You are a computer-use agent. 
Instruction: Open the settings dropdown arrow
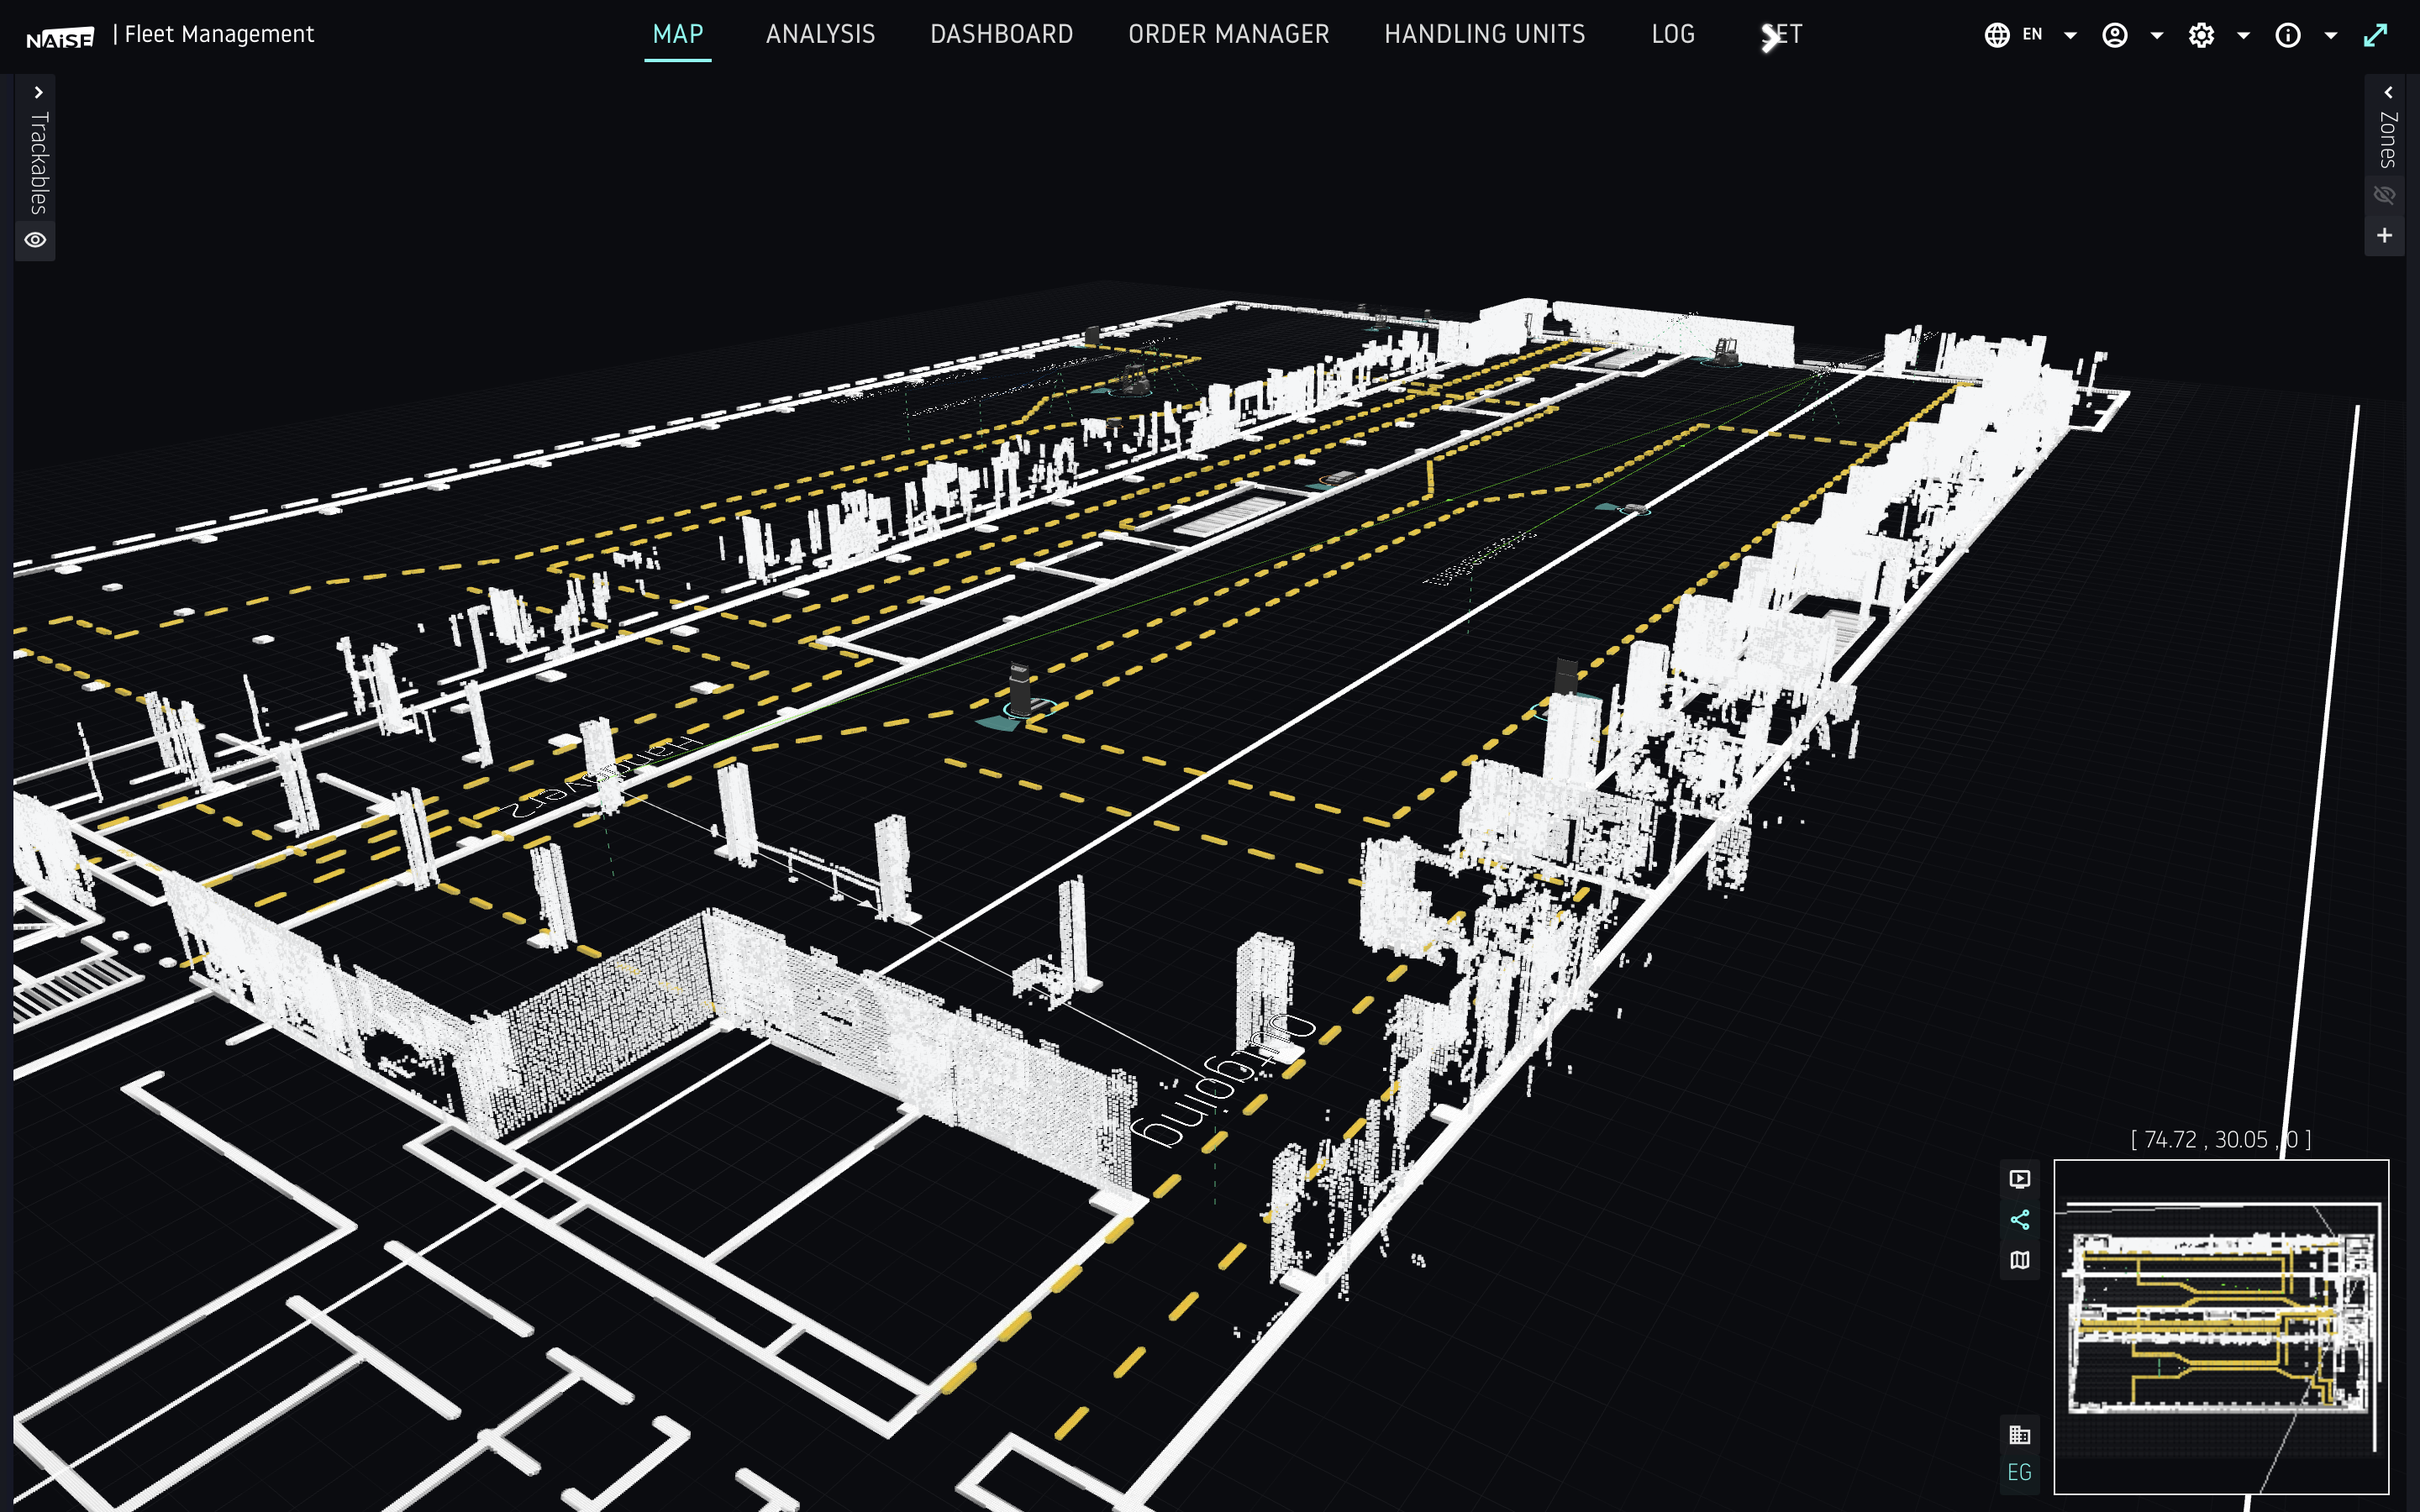[x=2243, y=36]
